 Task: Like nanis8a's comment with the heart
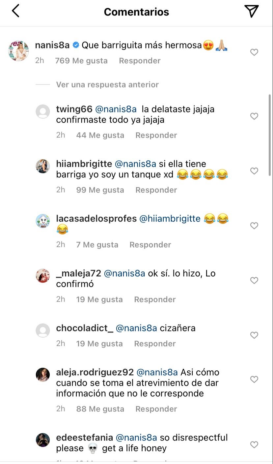pos(254,52)
